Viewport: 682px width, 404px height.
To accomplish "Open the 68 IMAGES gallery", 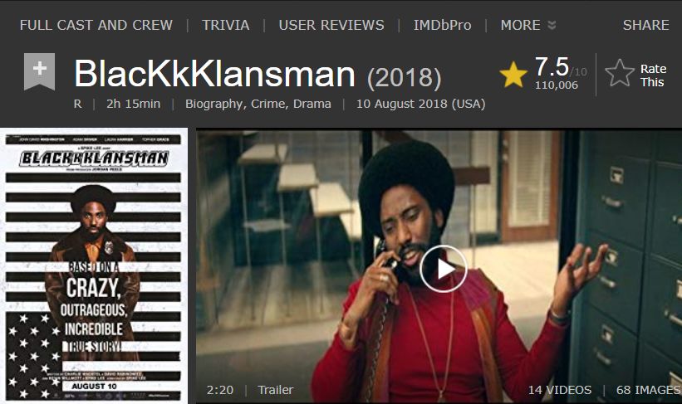I will (x=649, y=390).
